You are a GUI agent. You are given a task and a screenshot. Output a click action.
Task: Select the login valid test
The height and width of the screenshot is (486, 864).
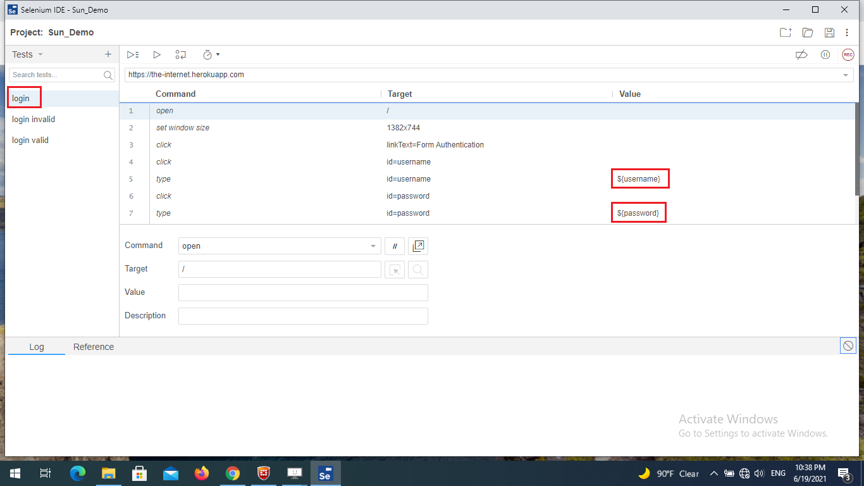[x=62, y=140]
